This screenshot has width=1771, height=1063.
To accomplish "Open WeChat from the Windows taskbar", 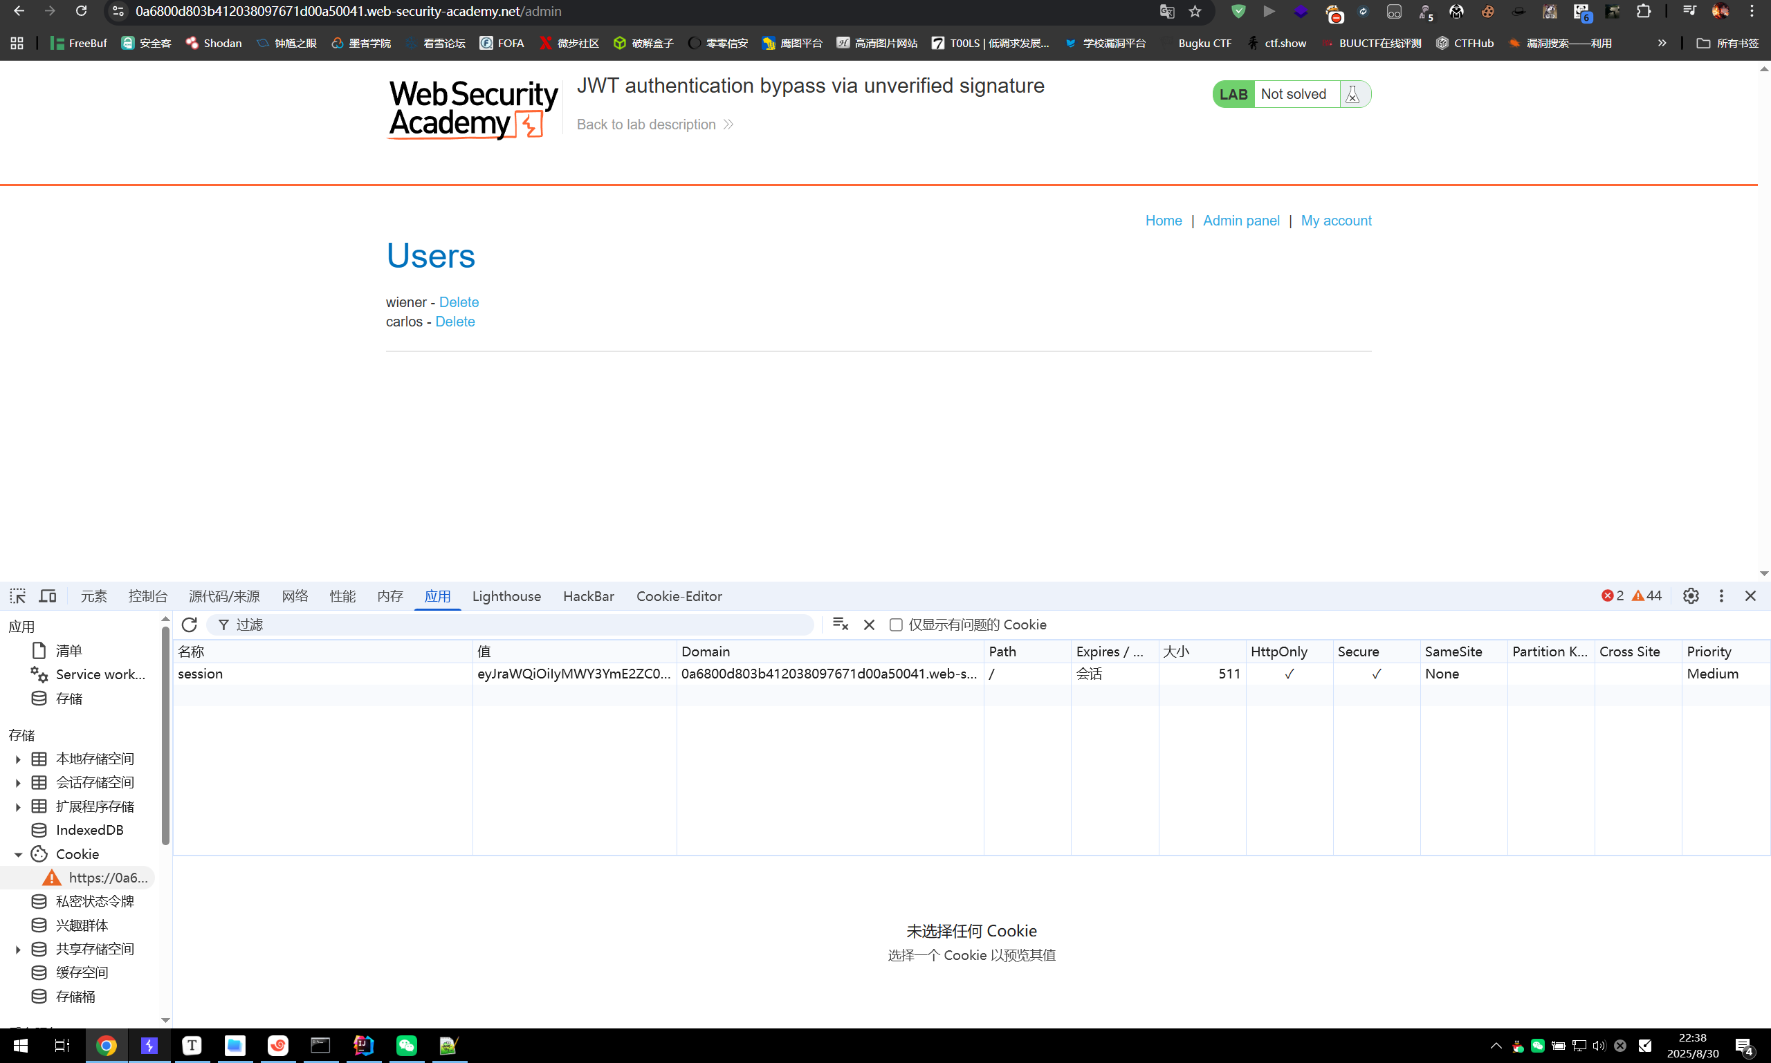I will [406, 1045].
